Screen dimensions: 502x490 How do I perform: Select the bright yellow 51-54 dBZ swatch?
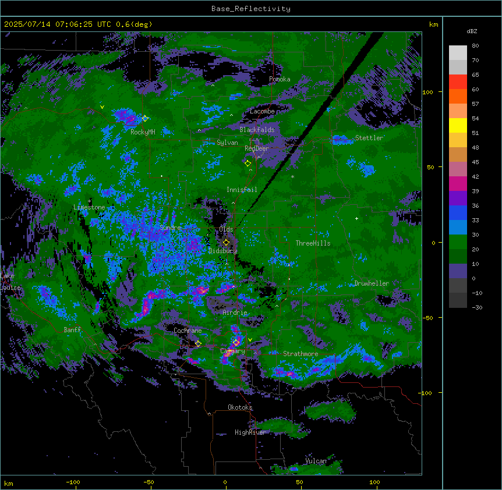[458, 126]
